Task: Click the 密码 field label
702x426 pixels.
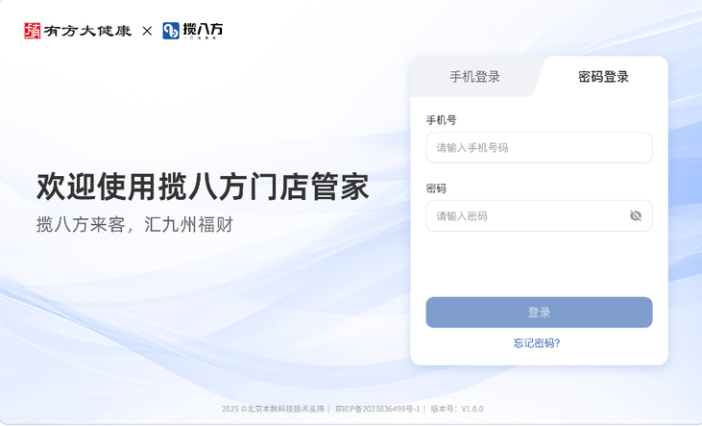Action: 436,188
